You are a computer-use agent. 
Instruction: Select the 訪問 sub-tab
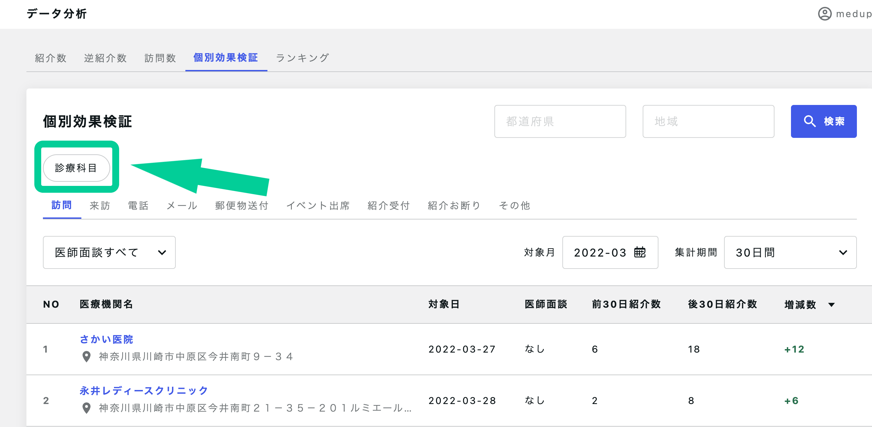(62, 205)
